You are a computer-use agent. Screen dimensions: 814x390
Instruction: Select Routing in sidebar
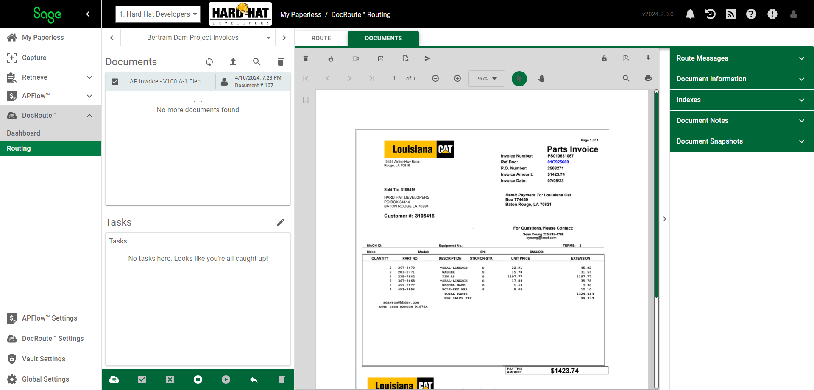(50, 149)
